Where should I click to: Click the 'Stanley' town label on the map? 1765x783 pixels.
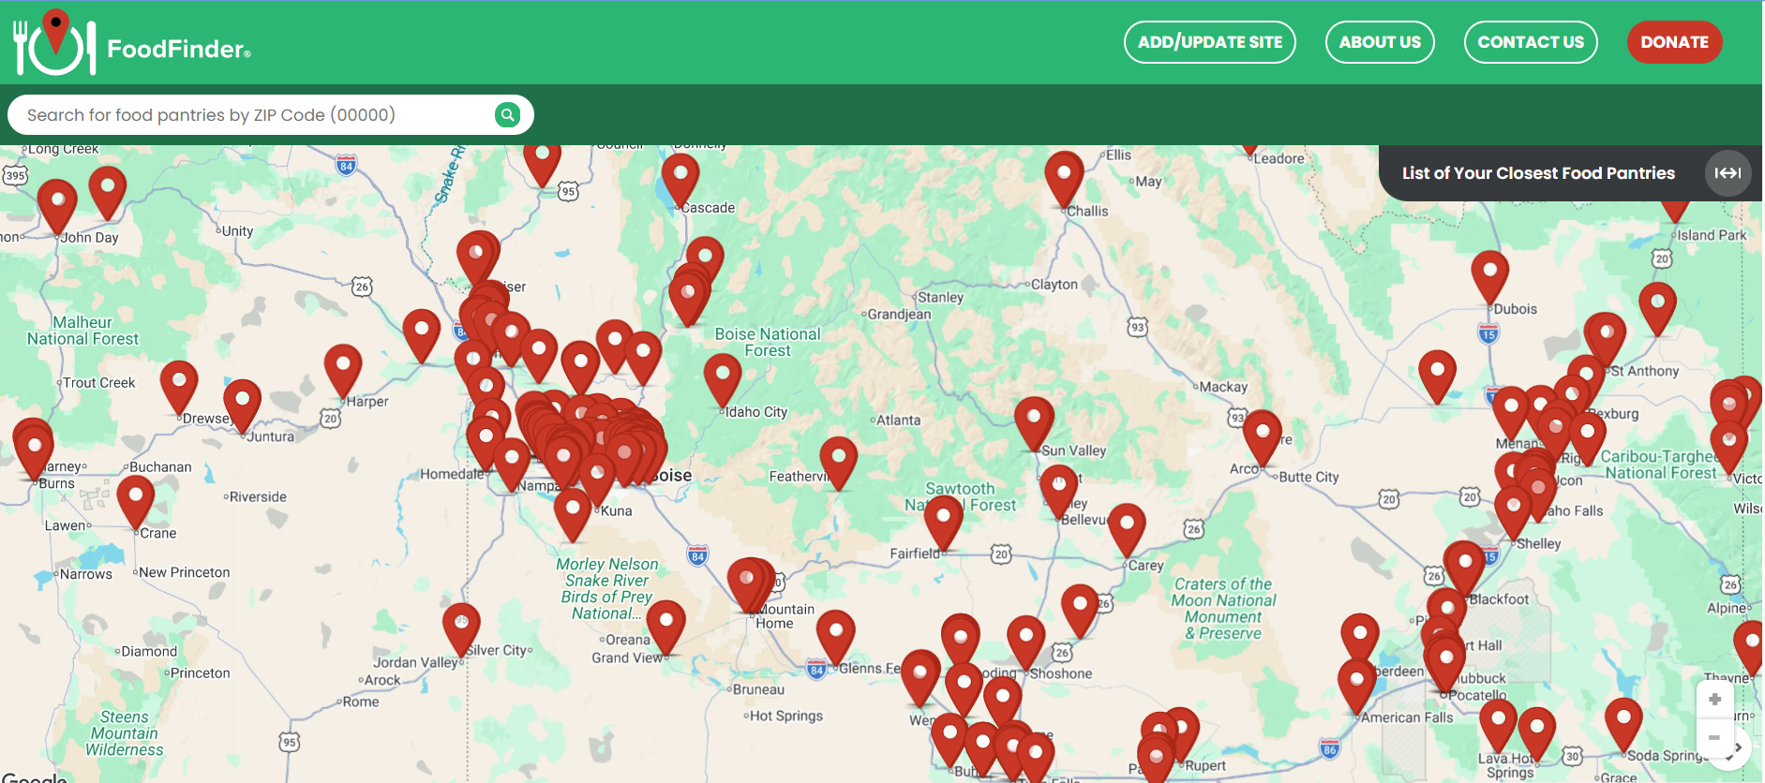coord(940,298)
